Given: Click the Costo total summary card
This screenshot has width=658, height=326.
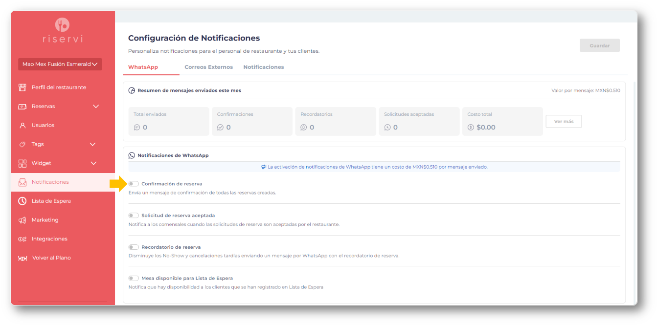Looking at the screenshot, I should [502, 121].
